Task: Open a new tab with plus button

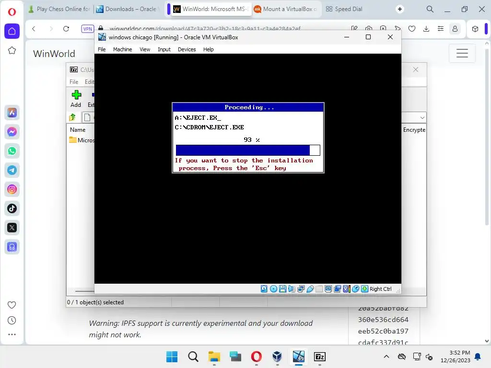Action: click(x=399, y=9)
